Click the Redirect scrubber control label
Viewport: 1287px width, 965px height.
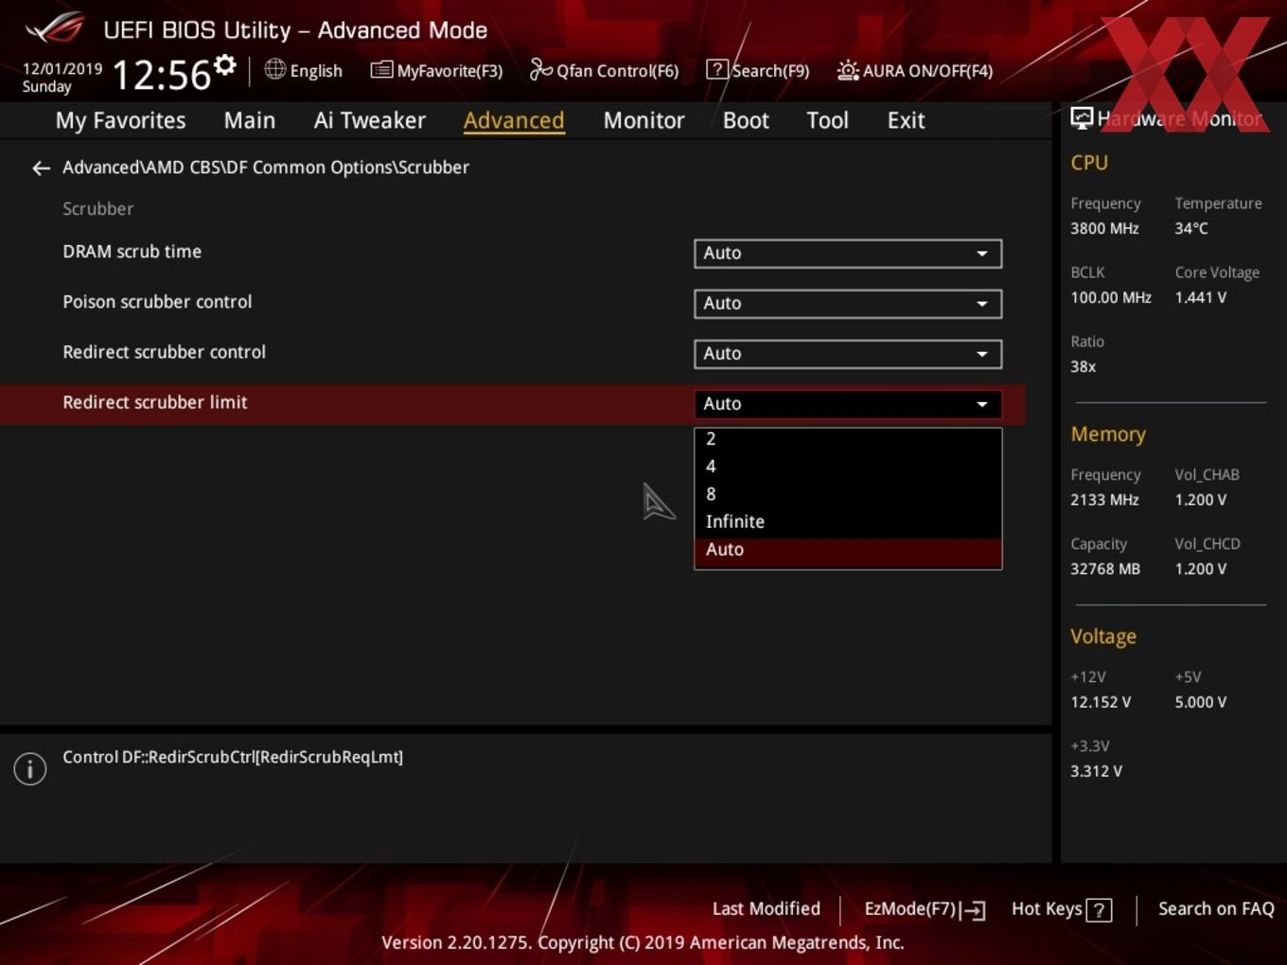coord(164,352)
